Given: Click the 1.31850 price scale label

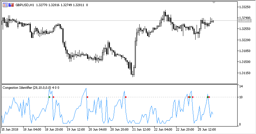Looking at the screenshot, I should [245, 51].
